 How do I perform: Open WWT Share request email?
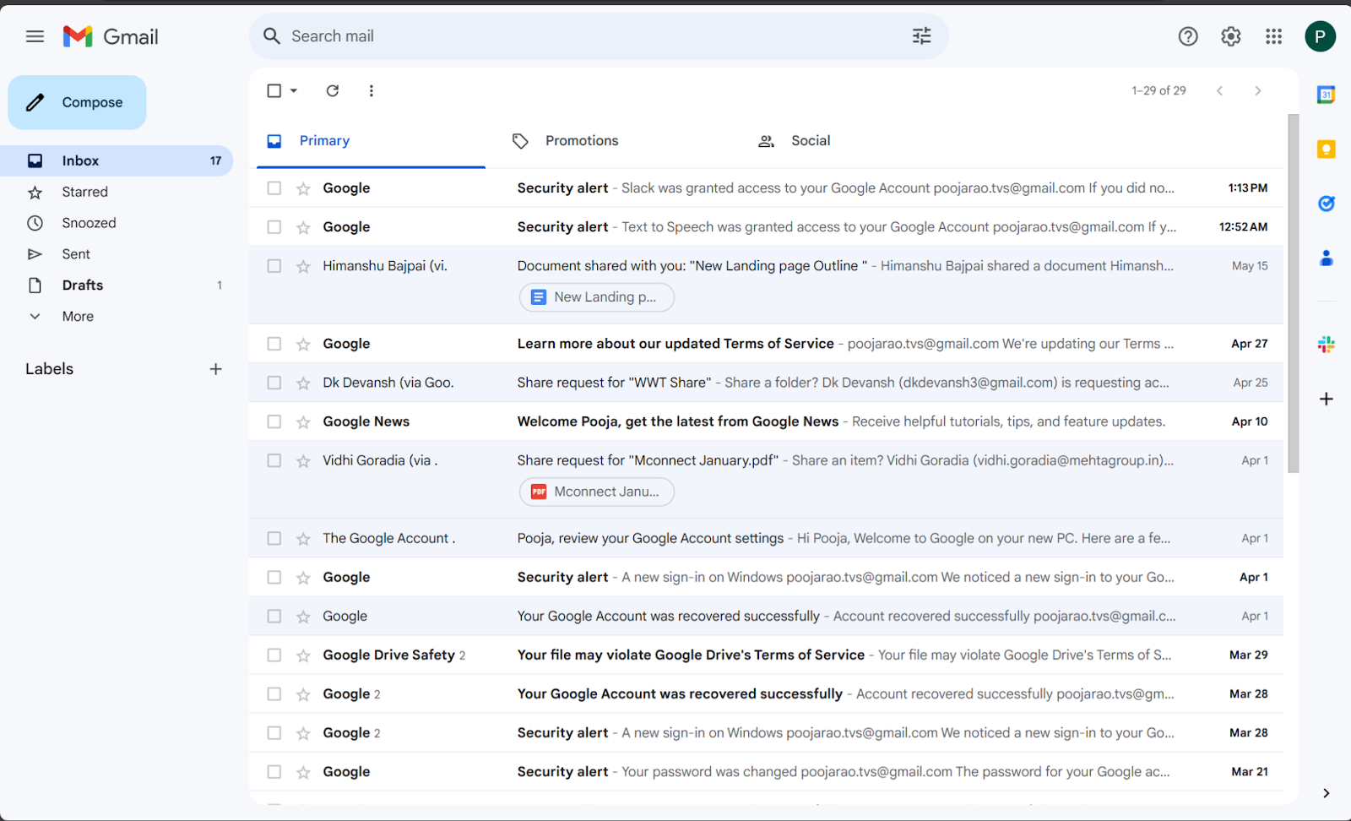(766, 383)
